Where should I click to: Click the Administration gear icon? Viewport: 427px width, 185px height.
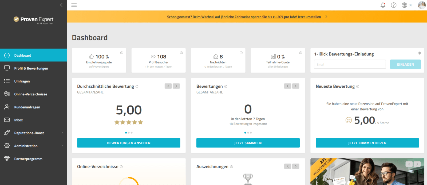[x=7, y=146]
